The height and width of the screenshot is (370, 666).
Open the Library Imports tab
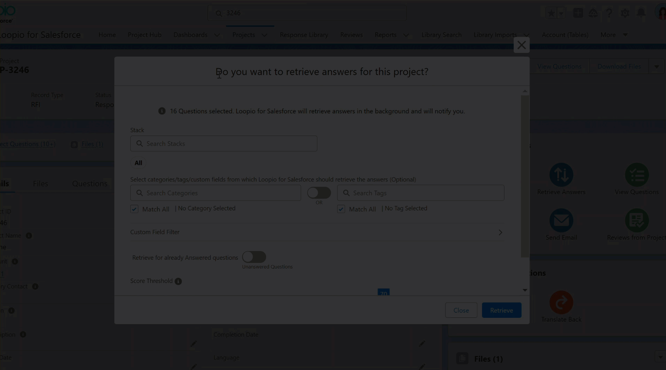495,35
